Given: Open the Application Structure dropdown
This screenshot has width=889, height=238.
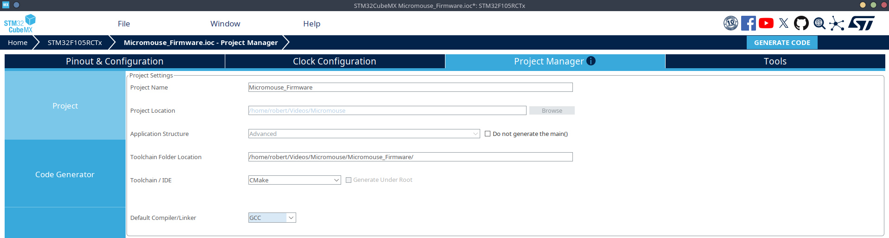Looking at the screenshot, I should [364, 134].
